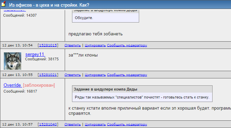Select the text 'за***ли клоны'
231x128 pixels.
[83, 55]
